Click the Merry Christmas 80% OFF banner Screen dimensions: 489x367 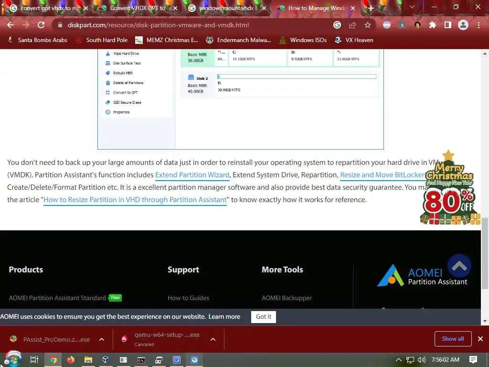[x=450, y=187]
